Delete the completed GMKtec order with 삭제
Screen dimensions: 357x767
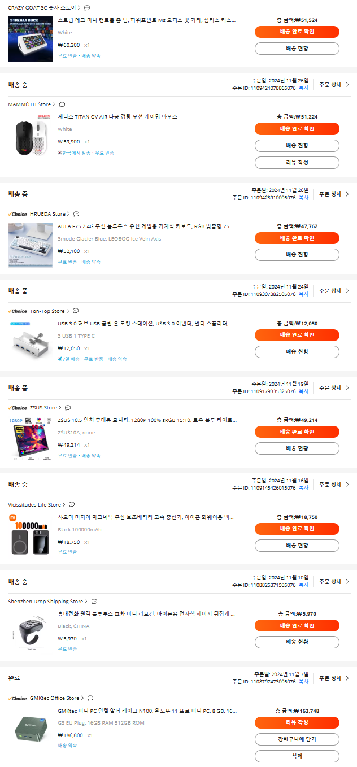[x=297, y=756]
